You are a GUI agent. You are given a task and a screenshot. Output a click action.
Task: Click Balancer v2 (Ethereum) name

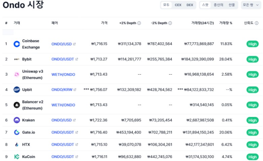pos(33,105)
